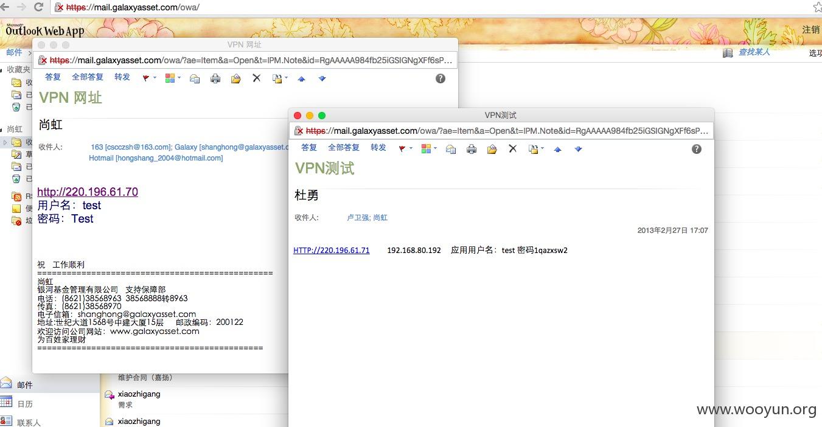This screenshot has width=822, height=427.
Task: Click the red flag icon in VPN测试 window
Action: click(402, 149)
